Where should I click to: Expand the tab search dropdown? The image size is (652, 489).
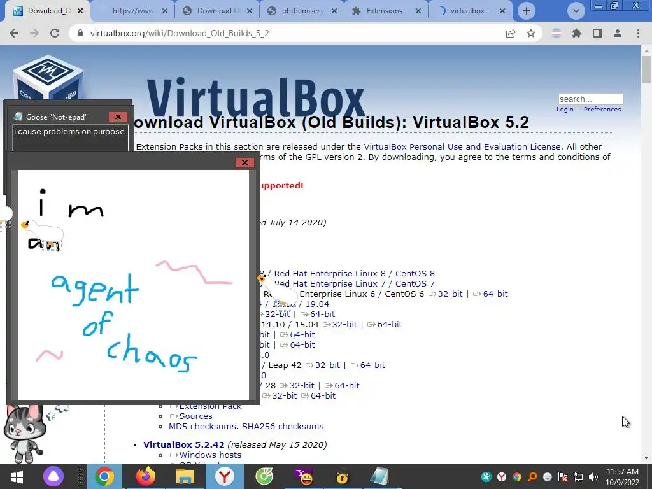pyautogui.click(x=576, y=11)
